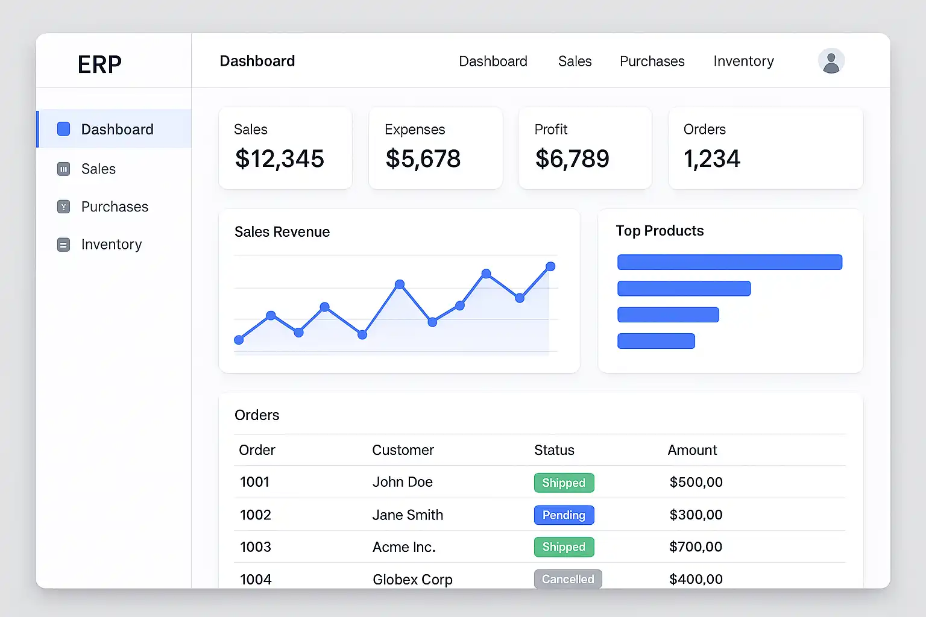Screen dimensions: 926x617
Task: Open Inventory from the top navigation bar
Action: pyautogui.click(x=743, y=61)
